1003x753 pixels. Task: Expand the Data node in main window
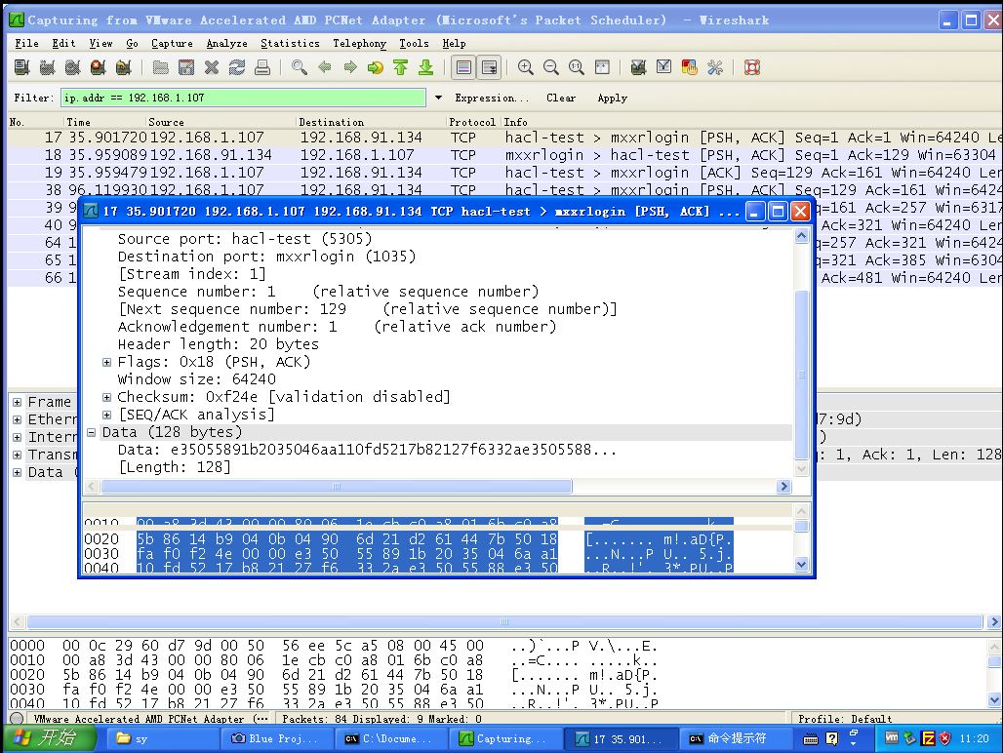18,472
